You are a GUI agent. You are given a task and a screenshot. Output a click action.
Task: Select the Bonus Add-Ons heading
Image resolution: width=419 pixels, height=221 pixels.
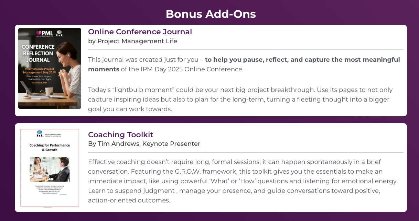tap(211, 14)
